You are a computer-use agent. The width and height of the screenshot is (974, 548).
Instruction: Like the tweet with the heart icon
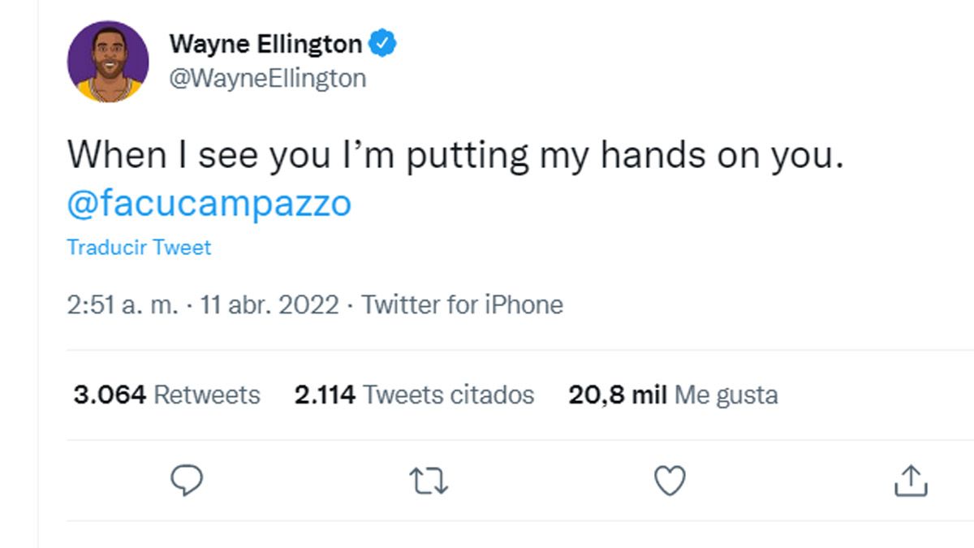click(x=670, y=481)
